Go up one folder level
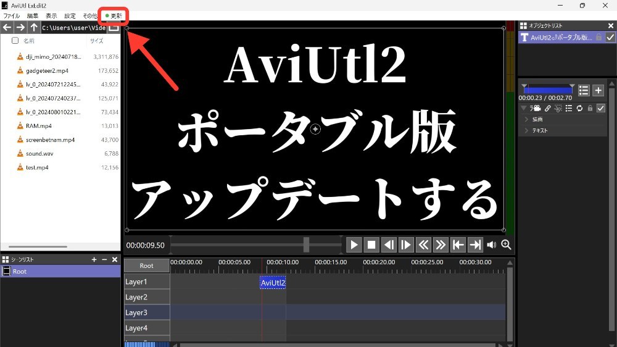617x347 pixels. [x=34, y=27]
